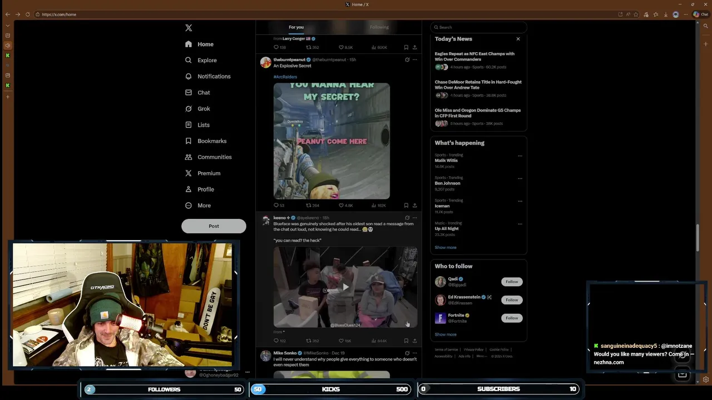Click Grok icon on theburntpeanut post
This screenshot has width=712, height=400.
click(407, 59)
